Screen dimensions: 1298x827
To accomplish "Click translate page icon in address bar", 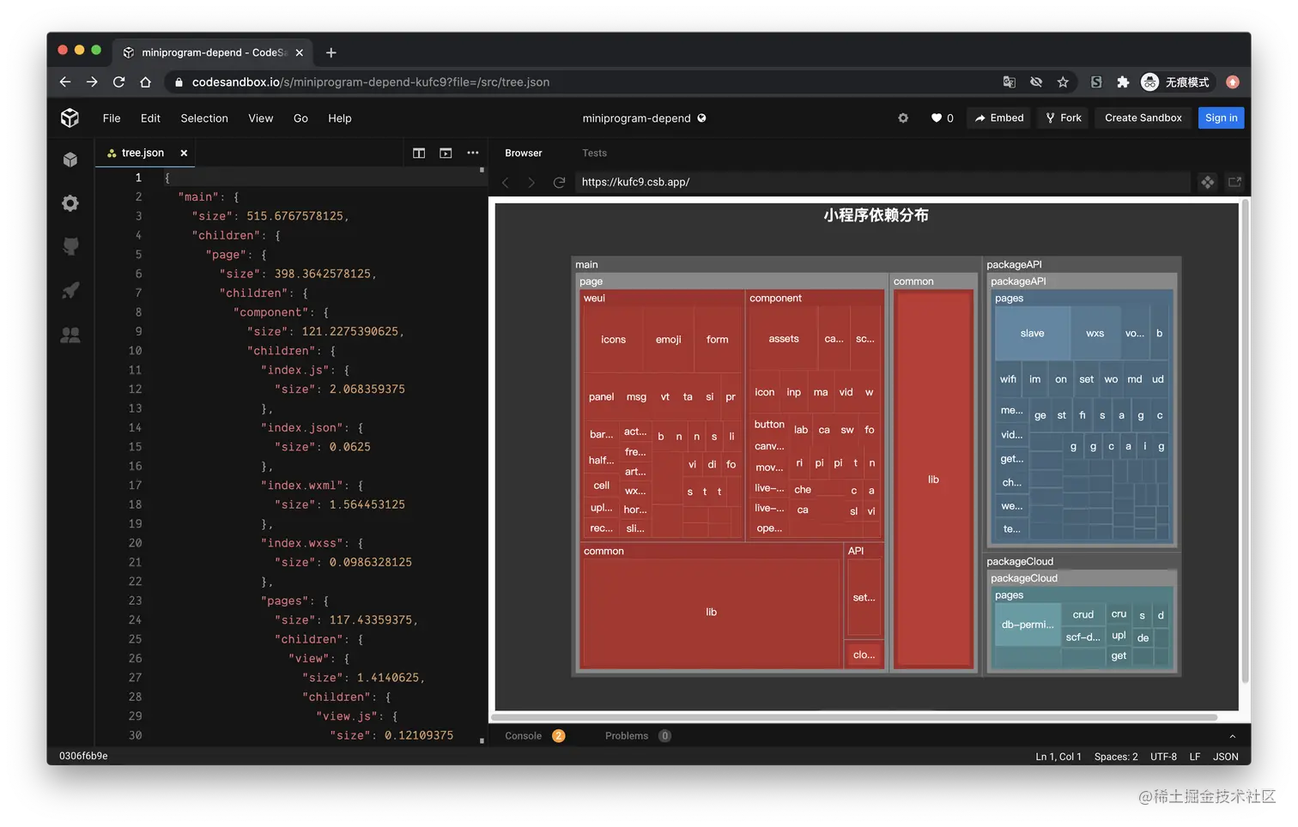I will click(1010, 81).
